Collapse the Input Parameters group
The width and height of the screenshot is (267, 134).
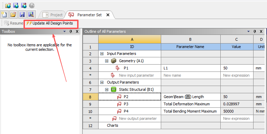tap(102, 54)
